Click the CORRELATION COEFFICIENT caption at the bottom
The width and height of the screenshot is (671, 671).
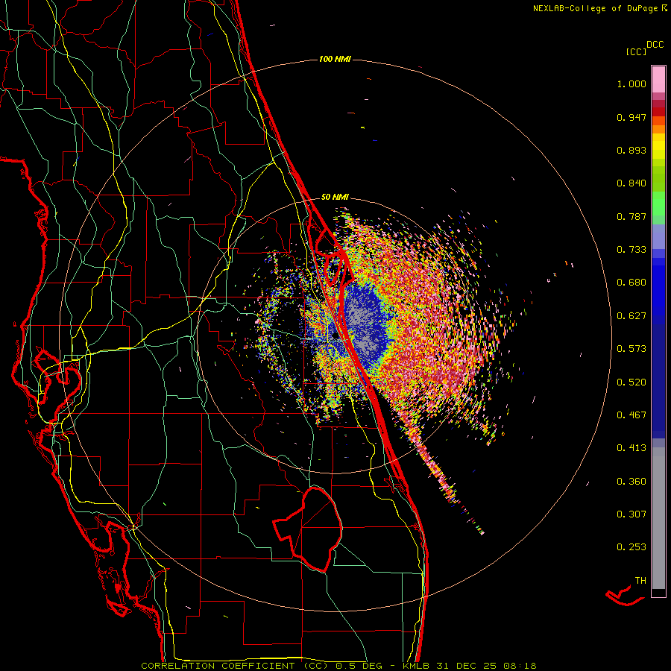tap(338, 666)
